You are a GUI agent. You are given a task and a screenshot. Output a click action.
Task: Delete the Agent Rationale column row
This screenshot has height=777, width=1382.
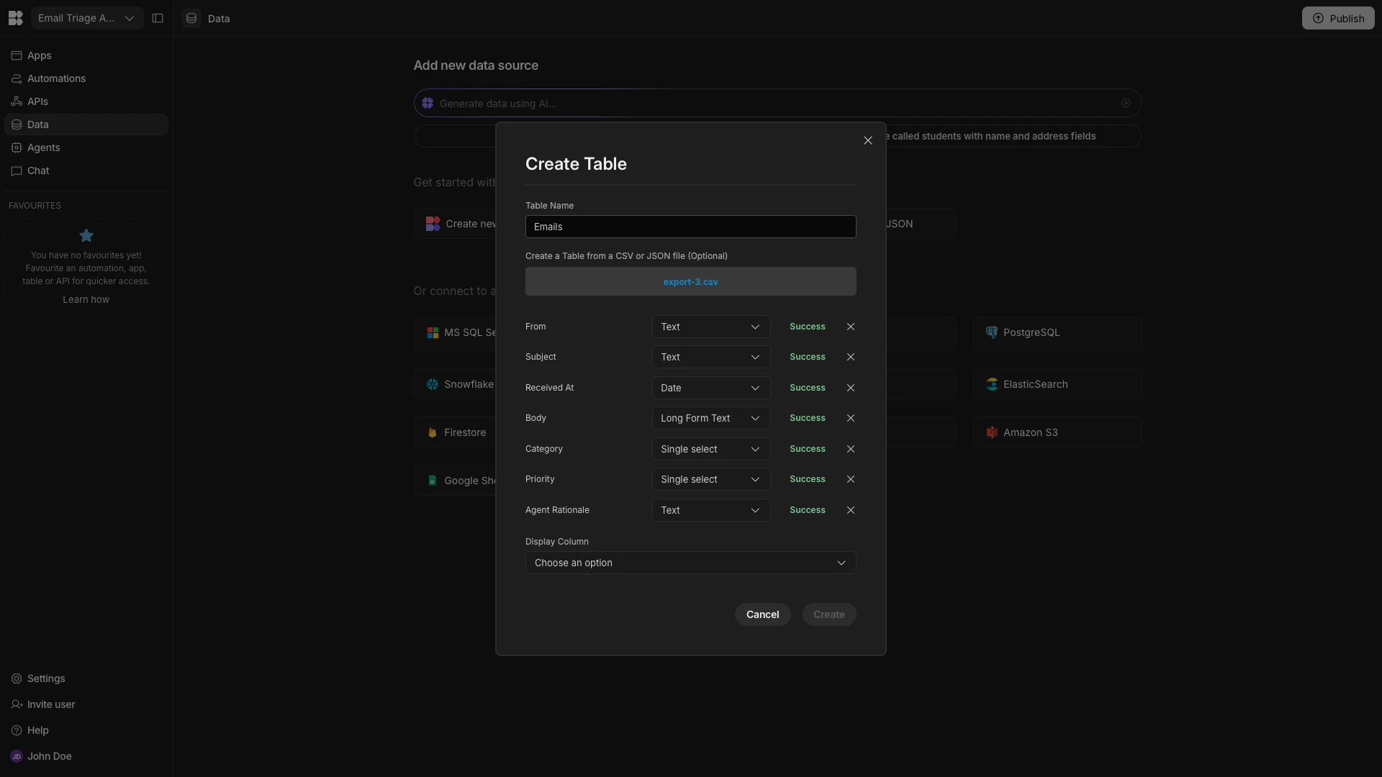pos(851,510)
